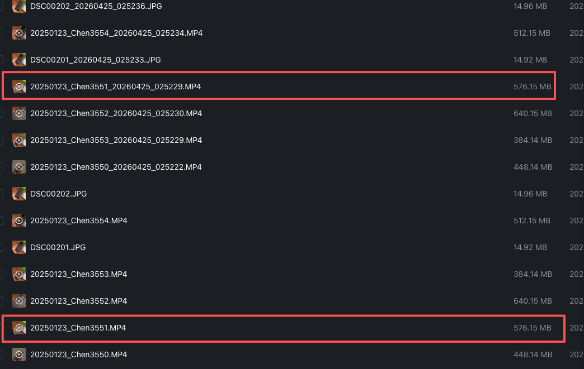The width and height of the screenshot is (584, 369).
Task: Click the photo thumbnail beside DSC00202.JPG
Action: [x=19, y=194]
